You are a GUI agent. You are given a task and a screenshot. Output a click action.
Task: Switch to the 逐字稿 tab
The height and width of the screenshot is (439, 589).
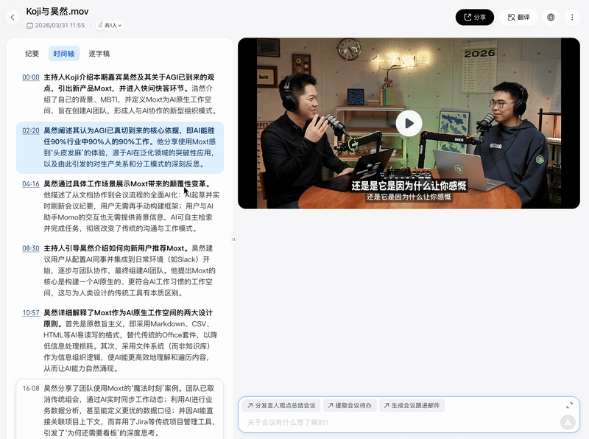tap(99, 54)
